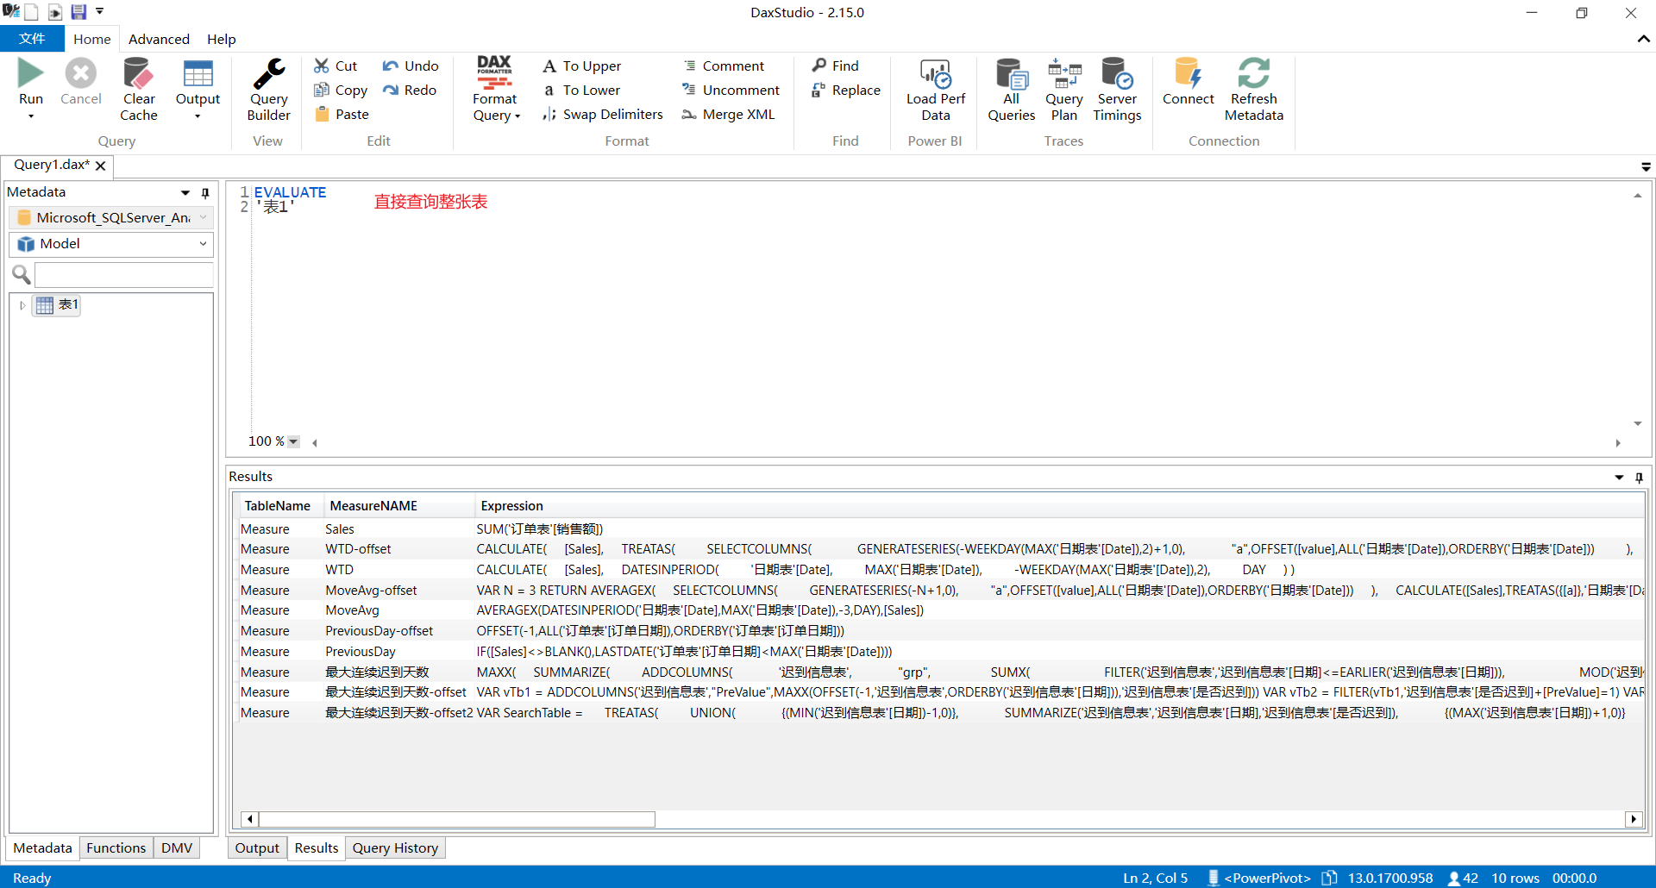Image resolution: width=1656 pixels, height=888 pixels.
Task: Cut the selected text
Action: coord(336,66)
